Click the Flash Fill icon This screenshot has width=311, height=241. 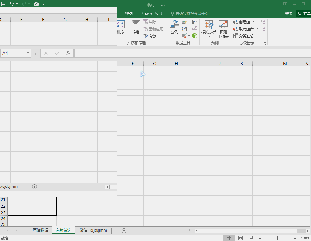coord(184,22)
